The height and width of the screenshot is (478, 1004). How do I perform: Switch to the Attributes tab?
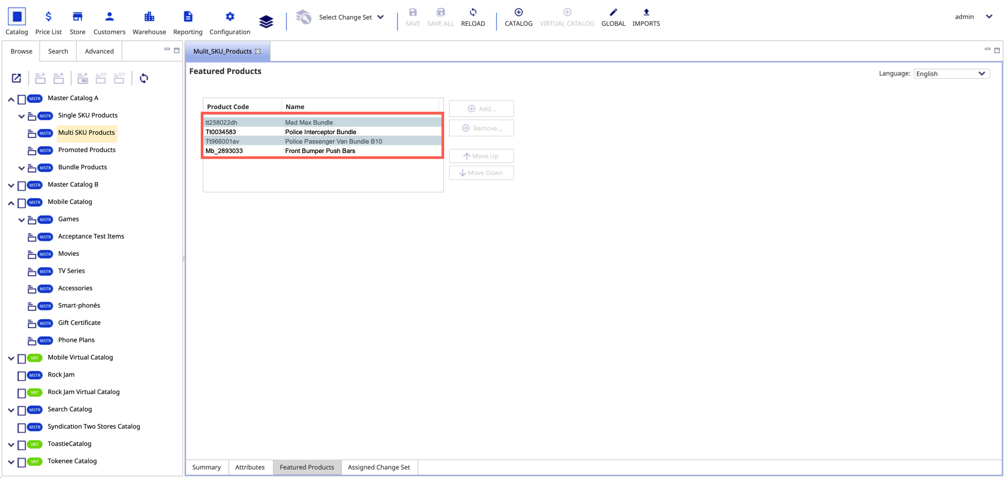tap(249, 467)
